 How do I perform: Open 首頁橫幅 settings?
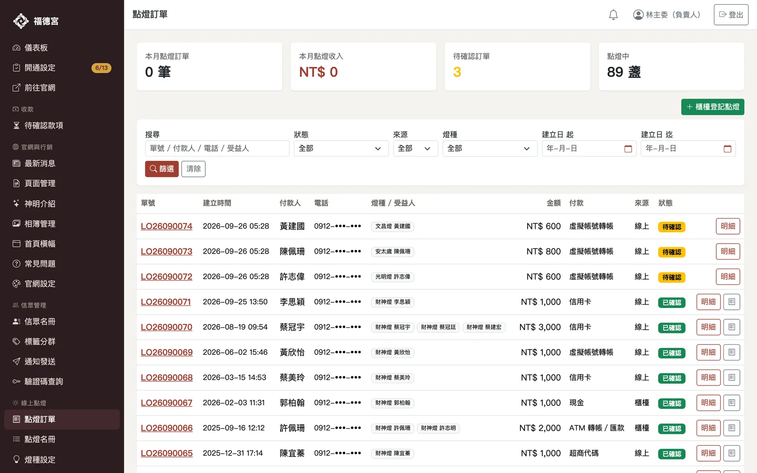[x=62, y=244]
